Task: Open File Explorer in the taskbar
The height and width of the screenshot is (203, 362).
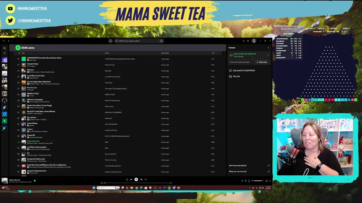Action: tap(132, 188)
